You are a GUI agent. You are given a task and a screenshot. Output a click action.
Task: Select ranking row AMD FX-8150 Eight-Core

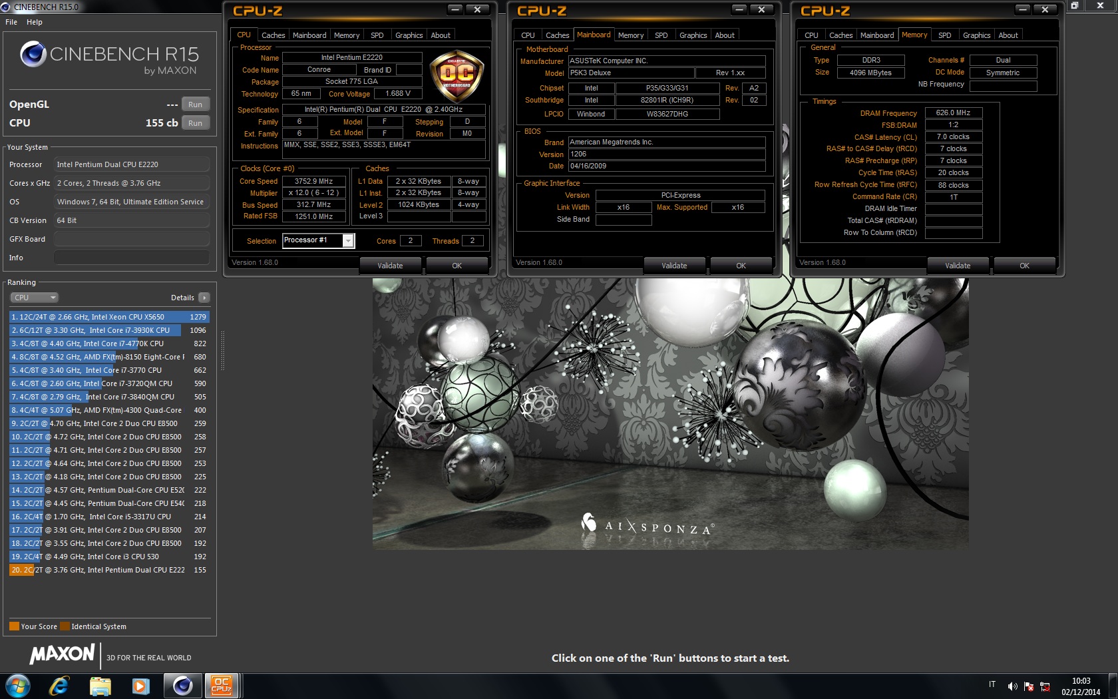[110, 357]
